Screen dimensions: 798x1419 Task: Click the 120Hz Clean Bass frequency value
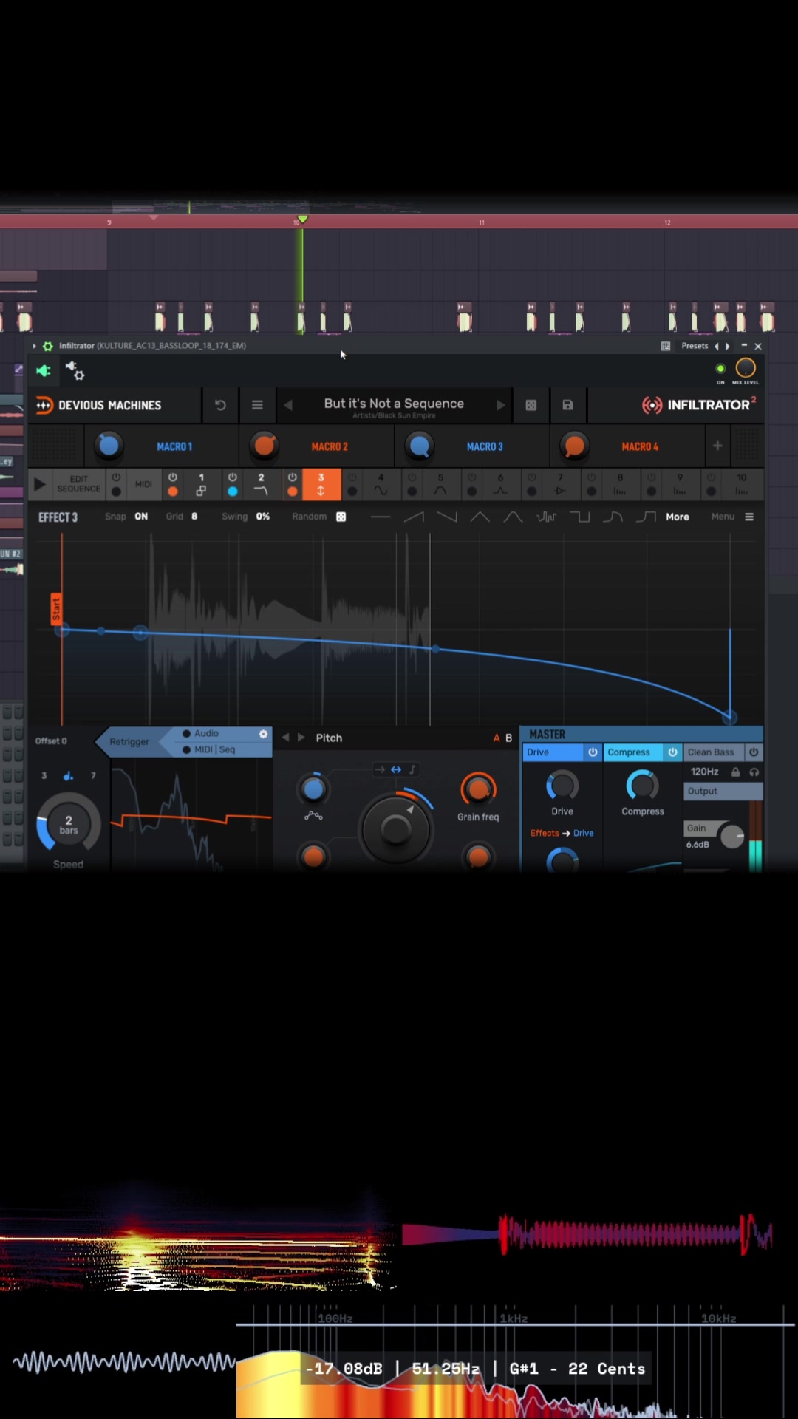tap(704, 772)
